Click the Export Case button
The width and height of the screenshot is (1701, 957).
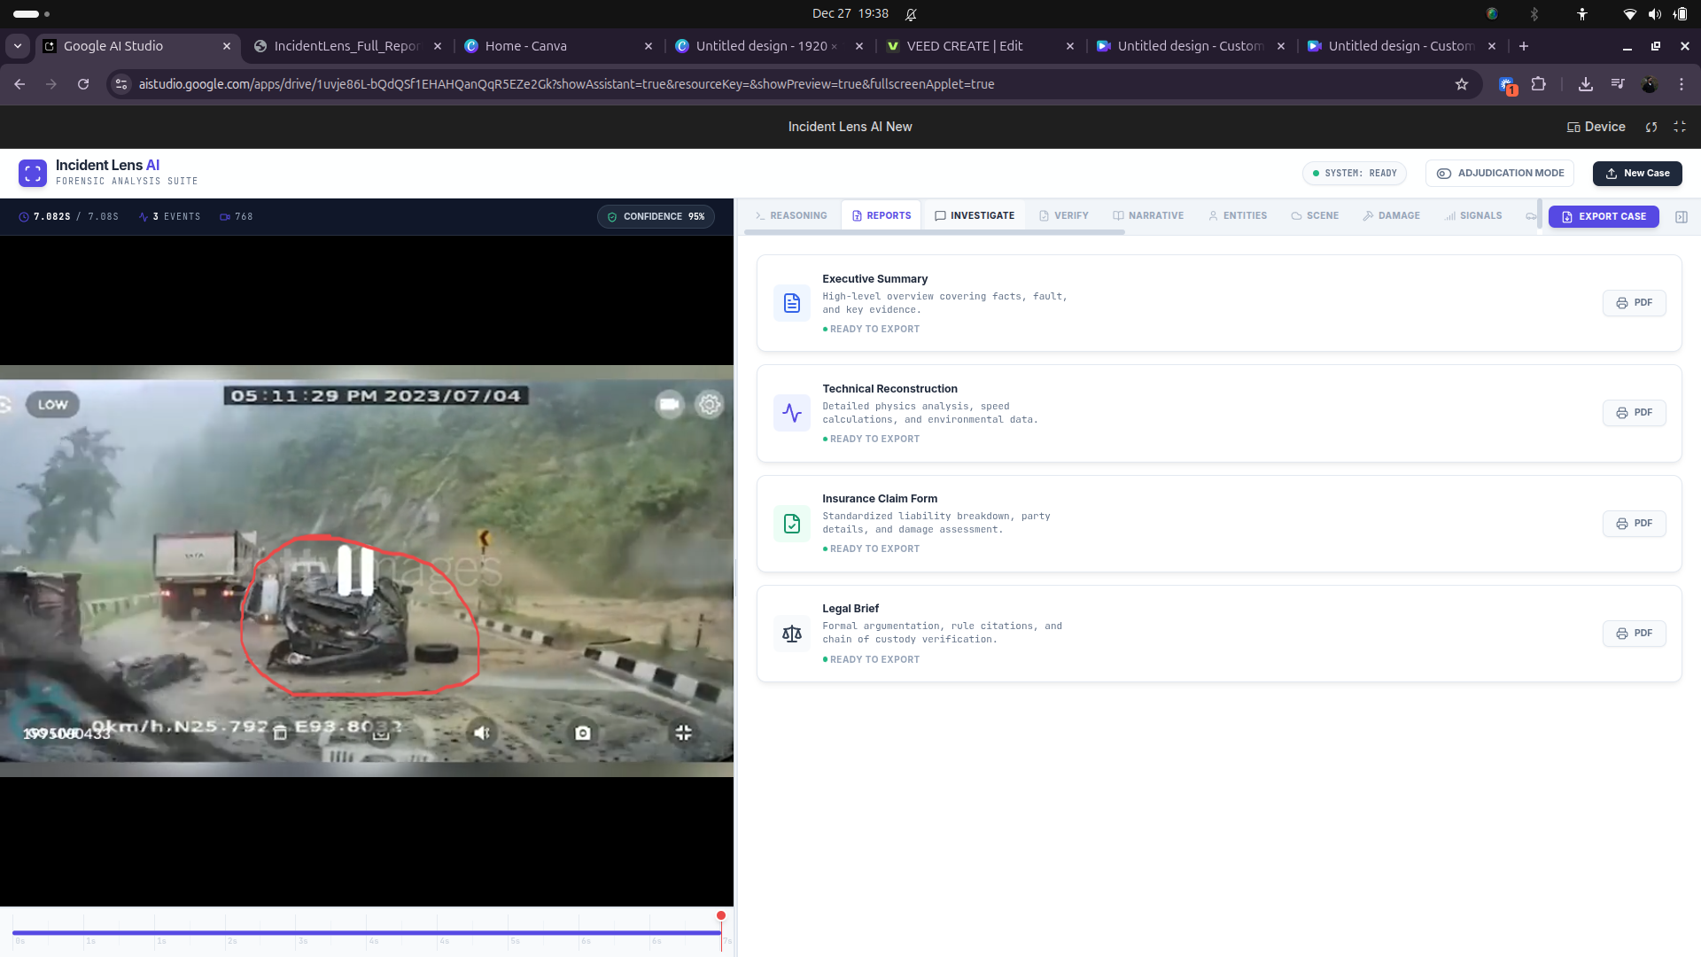point(1604,217)
